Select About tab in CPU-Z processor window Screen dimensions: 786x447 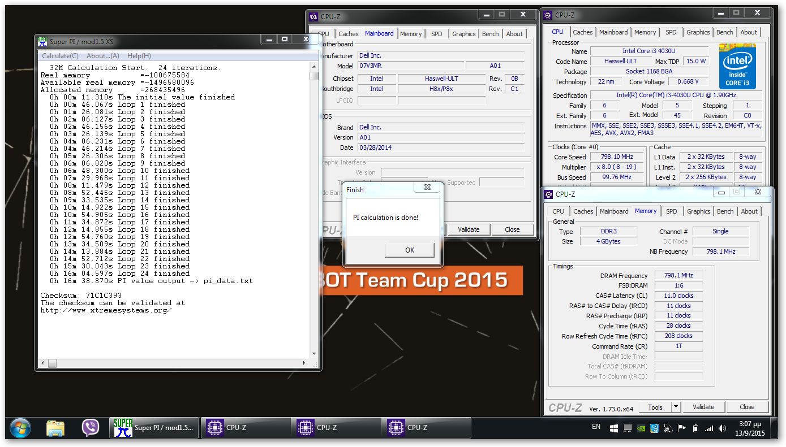pos(749,32)
